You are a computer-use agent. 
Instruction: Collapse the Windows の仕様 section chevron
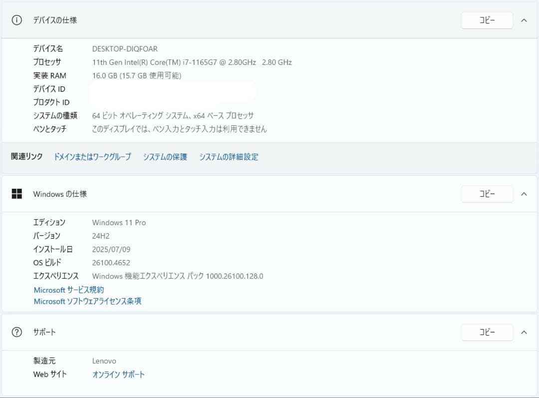click(524, 194)
